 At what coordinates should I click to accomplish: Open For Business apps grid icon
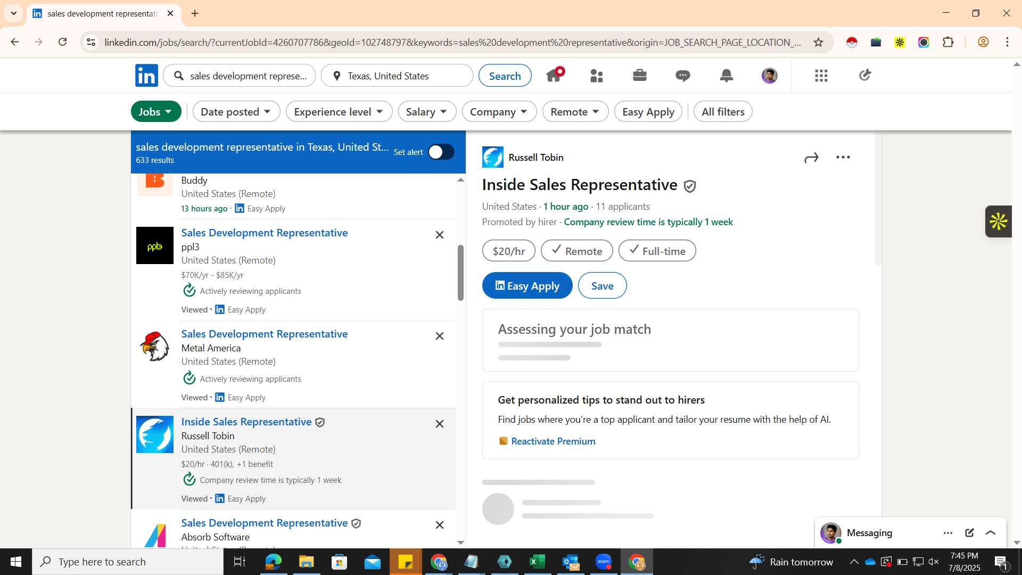(821, 76)
